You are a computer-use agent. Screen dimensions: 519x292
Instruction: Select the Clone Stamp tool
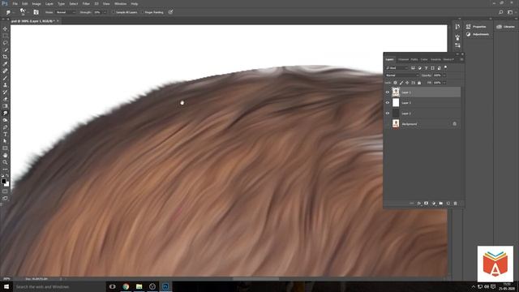pyautogui.click(x=5, y=85)
